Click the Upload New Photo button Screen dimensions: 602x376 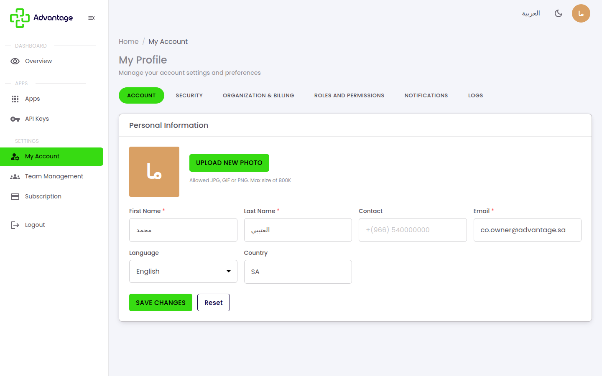click(229, 163)
